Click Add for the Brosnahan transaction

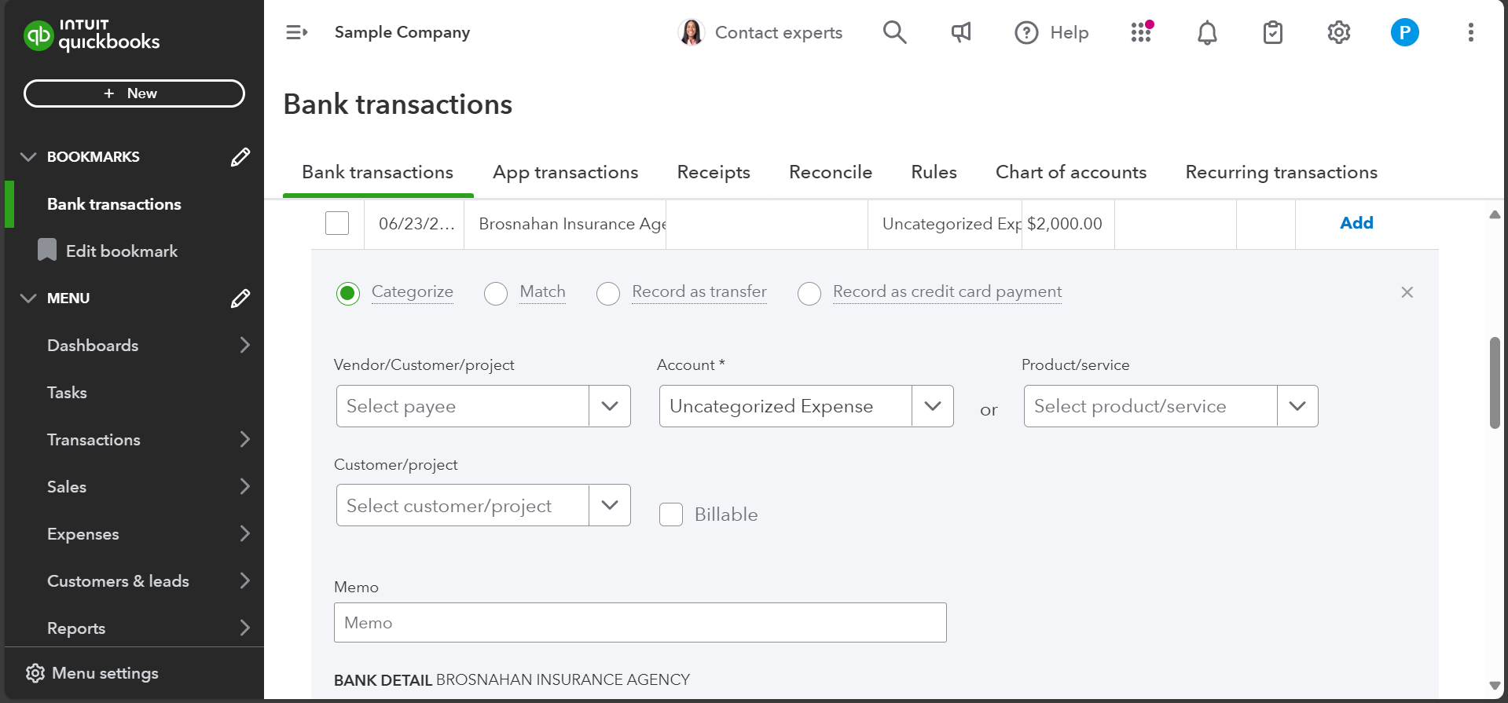[x=1356, y=223]
